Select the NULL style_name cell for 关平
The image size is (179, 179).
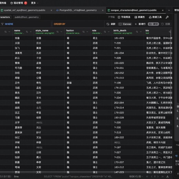coord(49,123)
